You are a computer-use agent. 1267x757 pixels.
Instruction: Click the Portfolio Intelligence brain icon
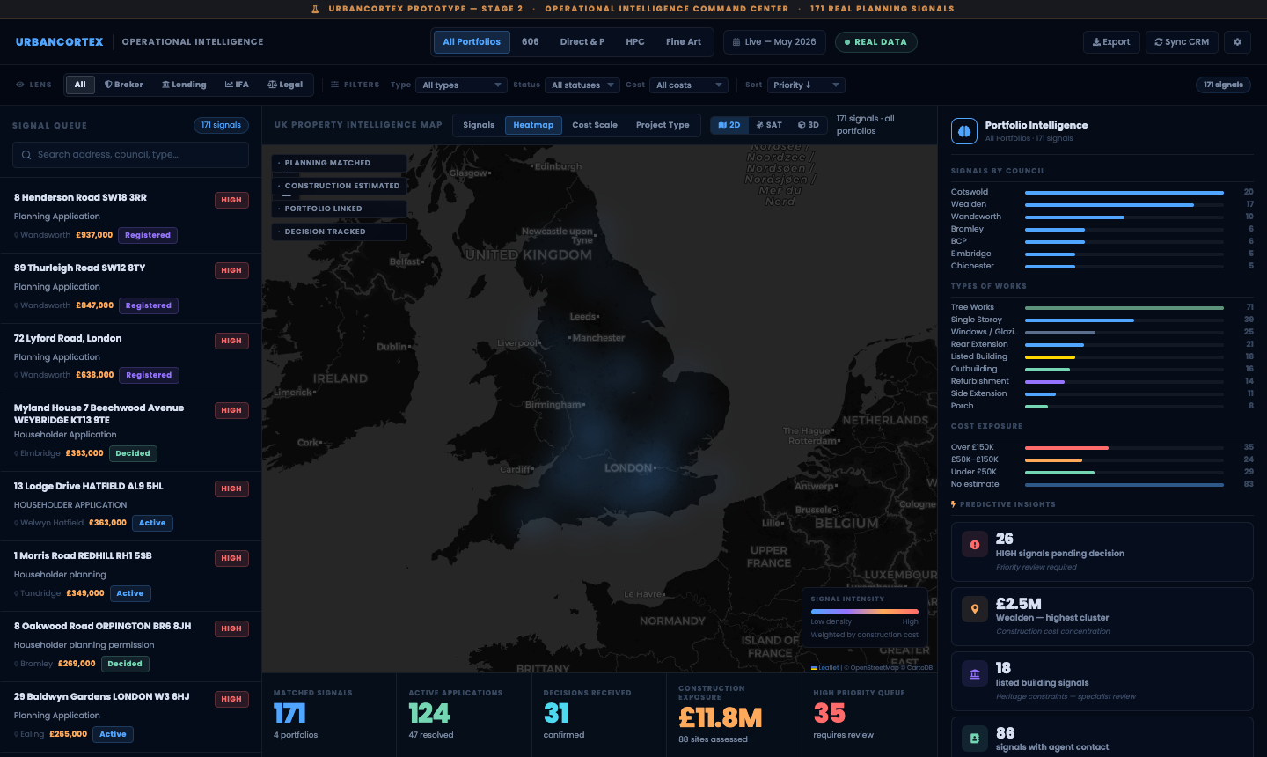(x=964, y=131)
